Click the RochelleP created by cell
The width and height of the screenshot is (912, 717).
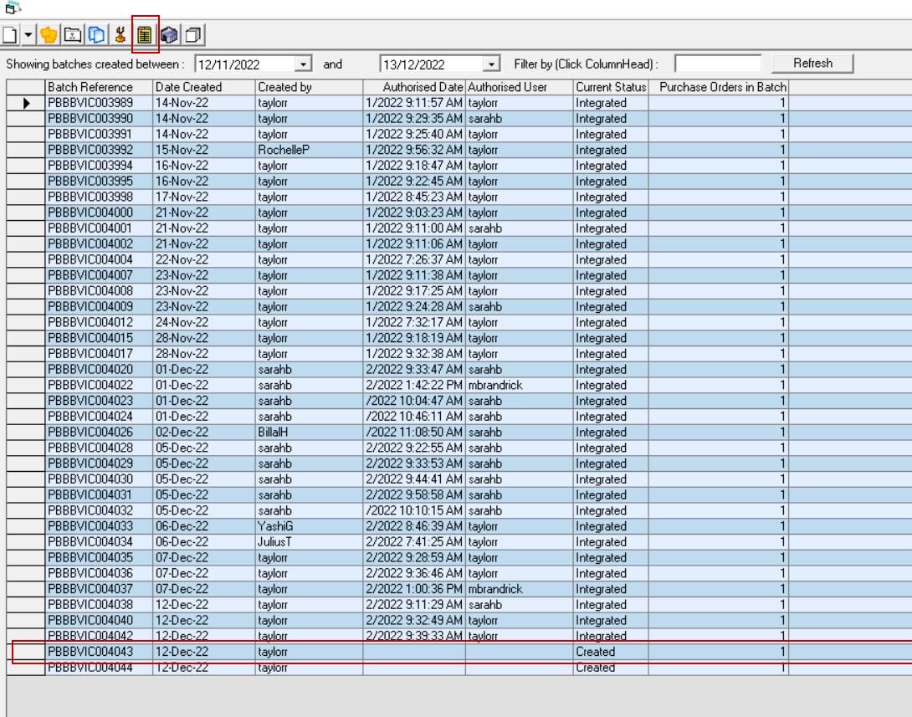pos(310,150)
